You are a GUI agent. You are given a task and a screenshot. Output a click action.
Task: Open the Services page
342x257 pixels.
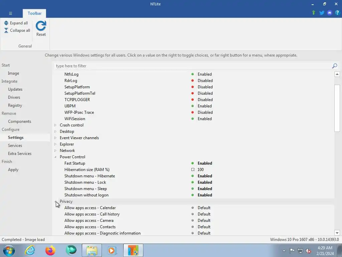[x=15, y=145]
